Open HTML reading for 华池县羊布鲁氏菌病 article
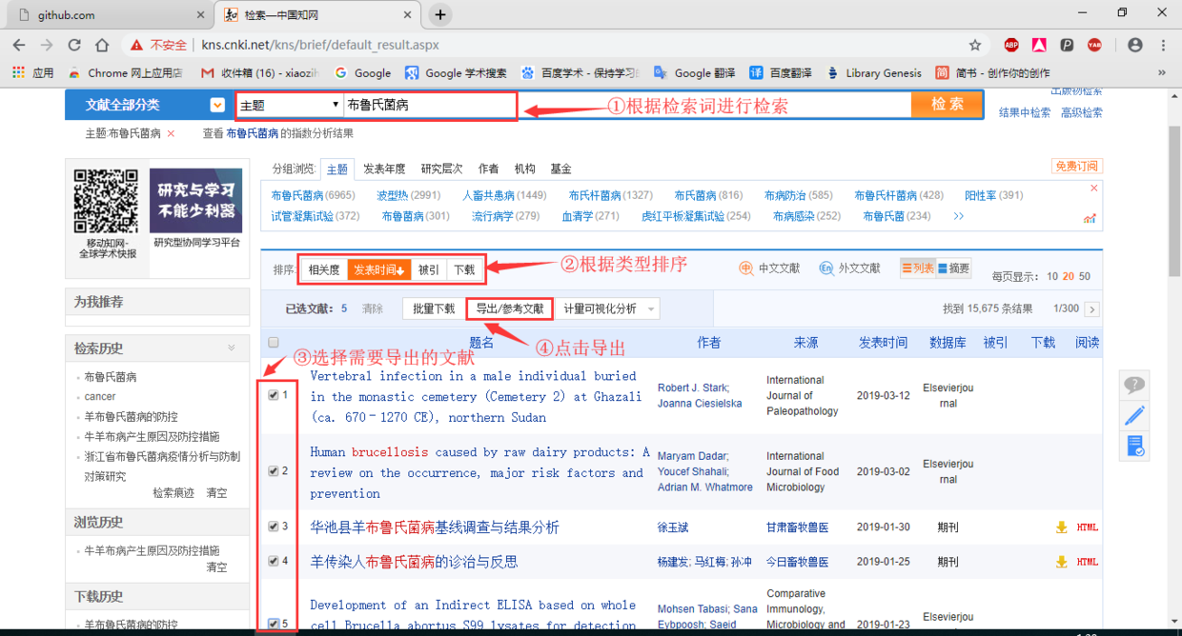This screenshot has height=636, width=1182. pos(1088,527)
